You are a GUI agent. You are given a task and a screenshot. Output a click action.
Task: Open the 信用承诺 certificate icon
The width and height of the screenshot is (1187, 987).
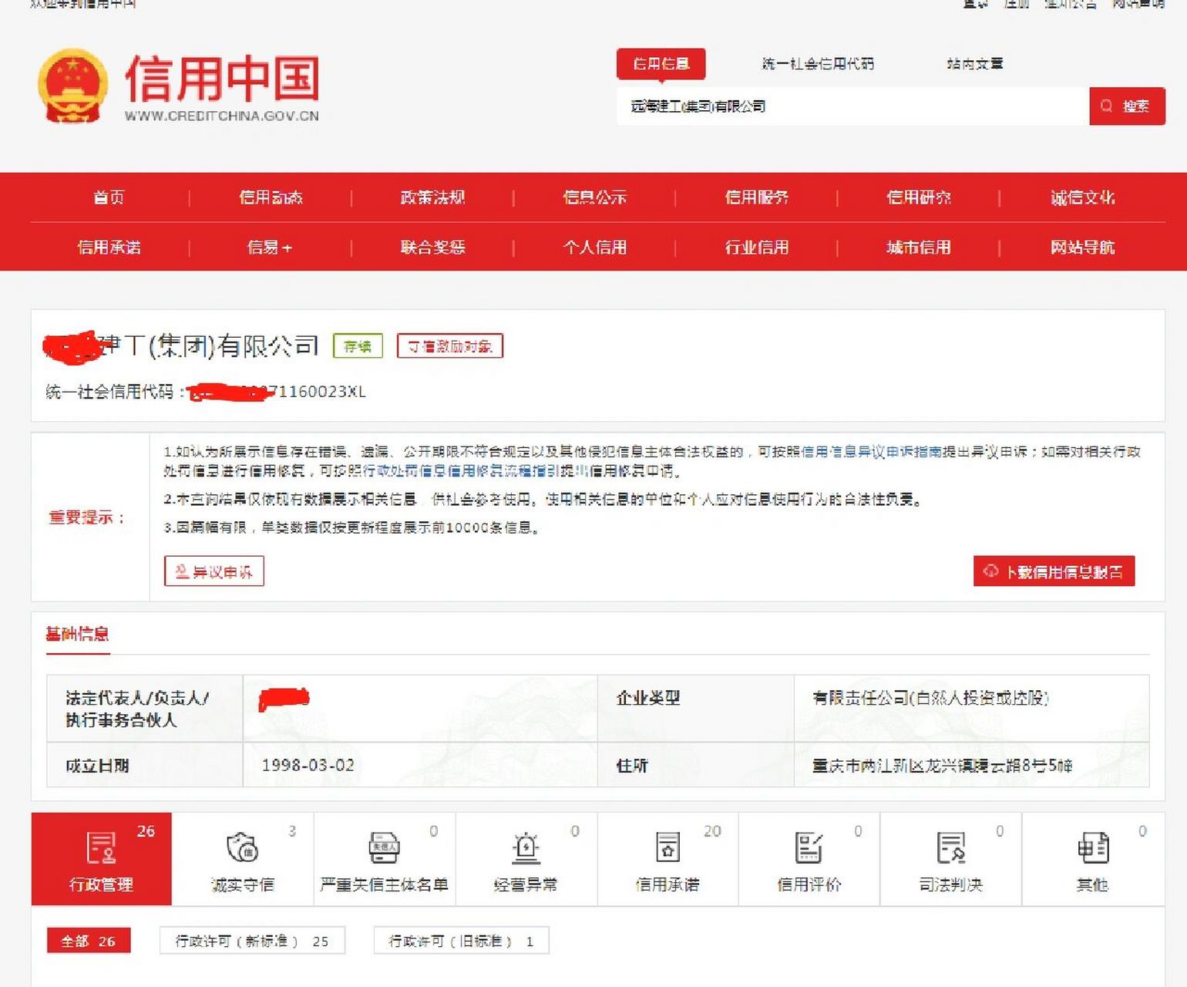pyautogui.click(x=667, y=847)
